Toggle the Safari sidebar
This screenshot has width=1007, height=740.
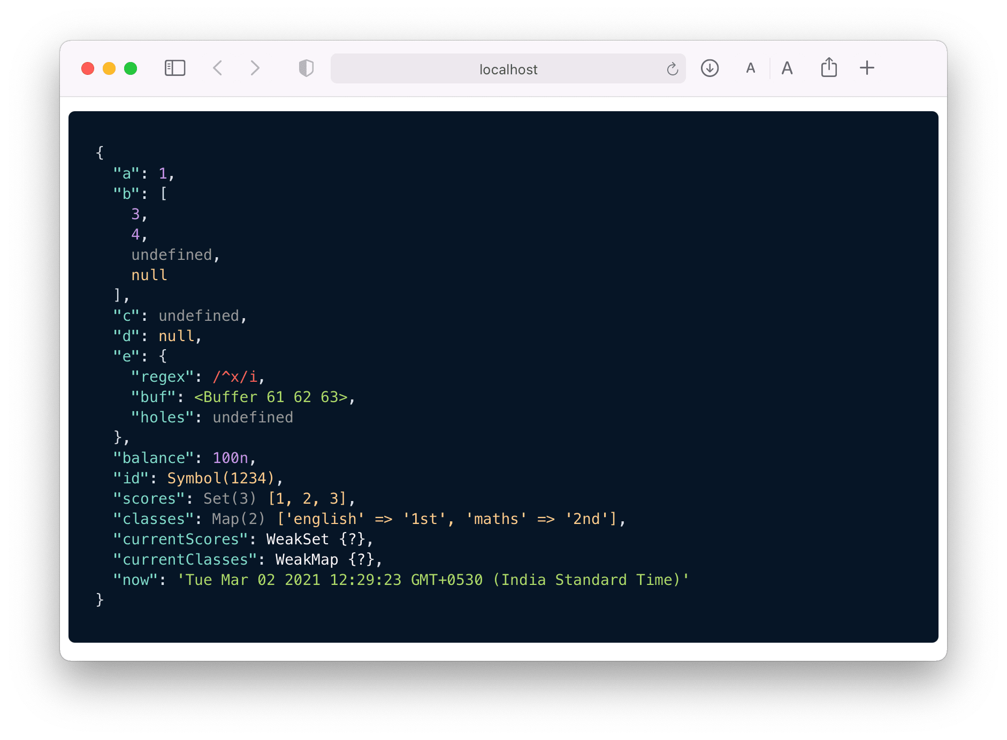coord(175,68)
